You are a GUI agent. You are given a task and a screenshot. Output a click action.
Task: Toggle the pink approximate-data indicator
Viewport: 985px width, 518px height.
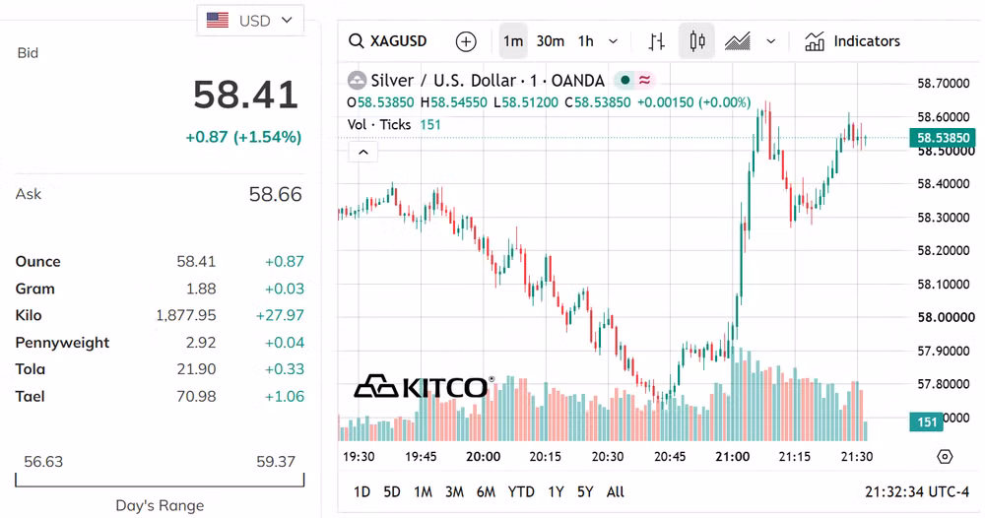coord(644,81)
